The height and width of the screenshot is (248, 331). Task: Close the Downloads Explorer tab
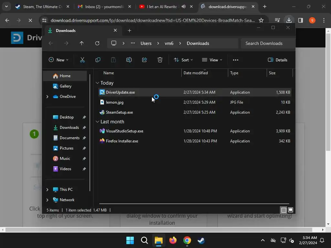(x=115, y=30)
